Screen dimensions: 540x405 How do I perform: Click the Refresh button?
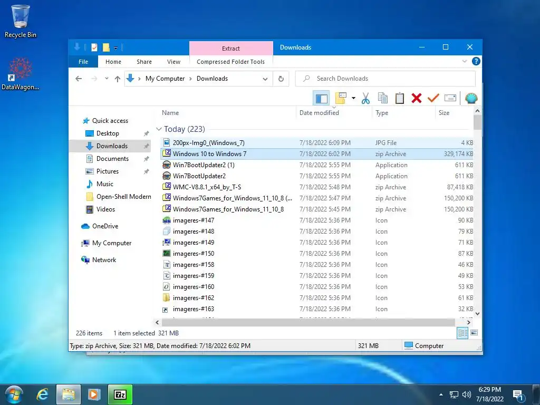(x=281, y=79)
